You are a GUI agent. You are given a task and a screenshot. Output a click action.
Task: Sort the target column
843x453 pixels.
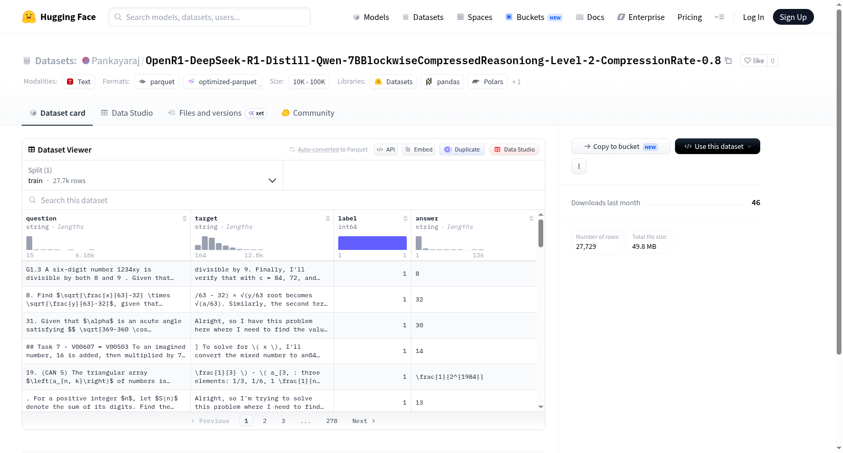pyautogui.click(x=328, y=218)
